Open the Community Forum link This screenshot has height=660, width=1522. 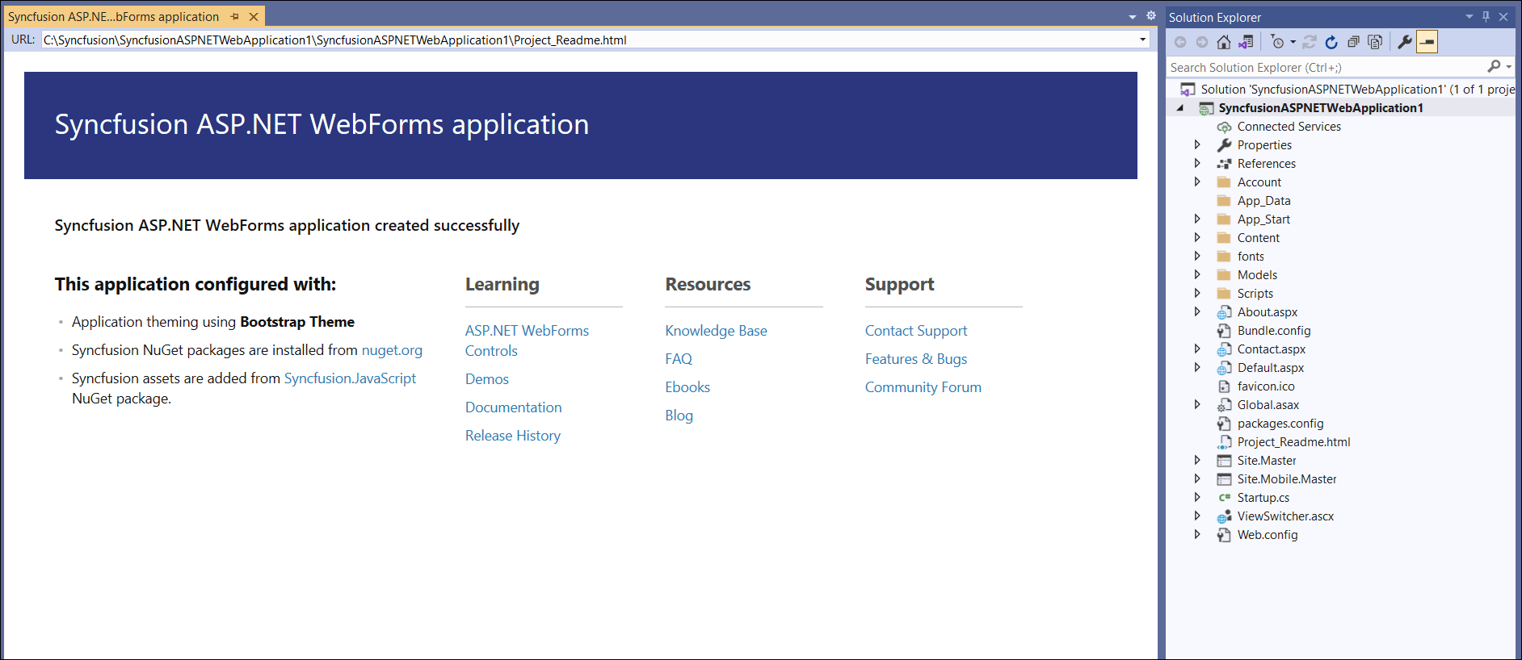tap(923, 387)
